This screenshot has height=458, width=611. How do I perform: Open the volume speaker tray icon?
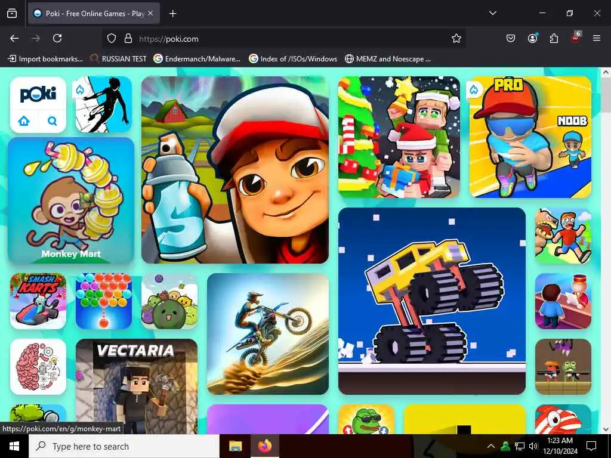(533, 446)
